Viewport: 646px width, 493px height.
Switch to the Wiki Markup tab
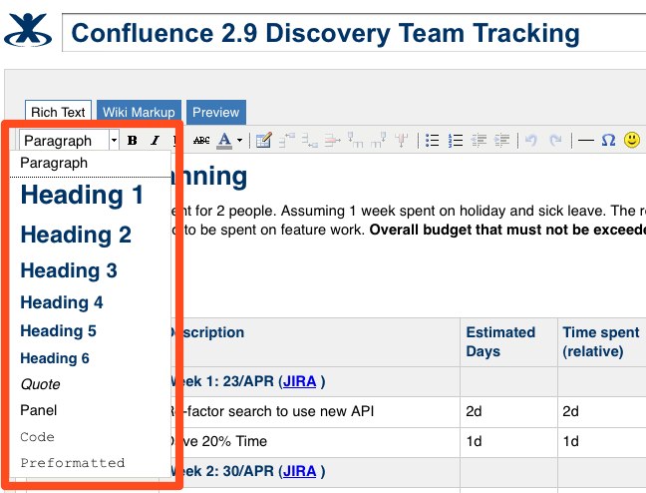click(x=139, y=112)
